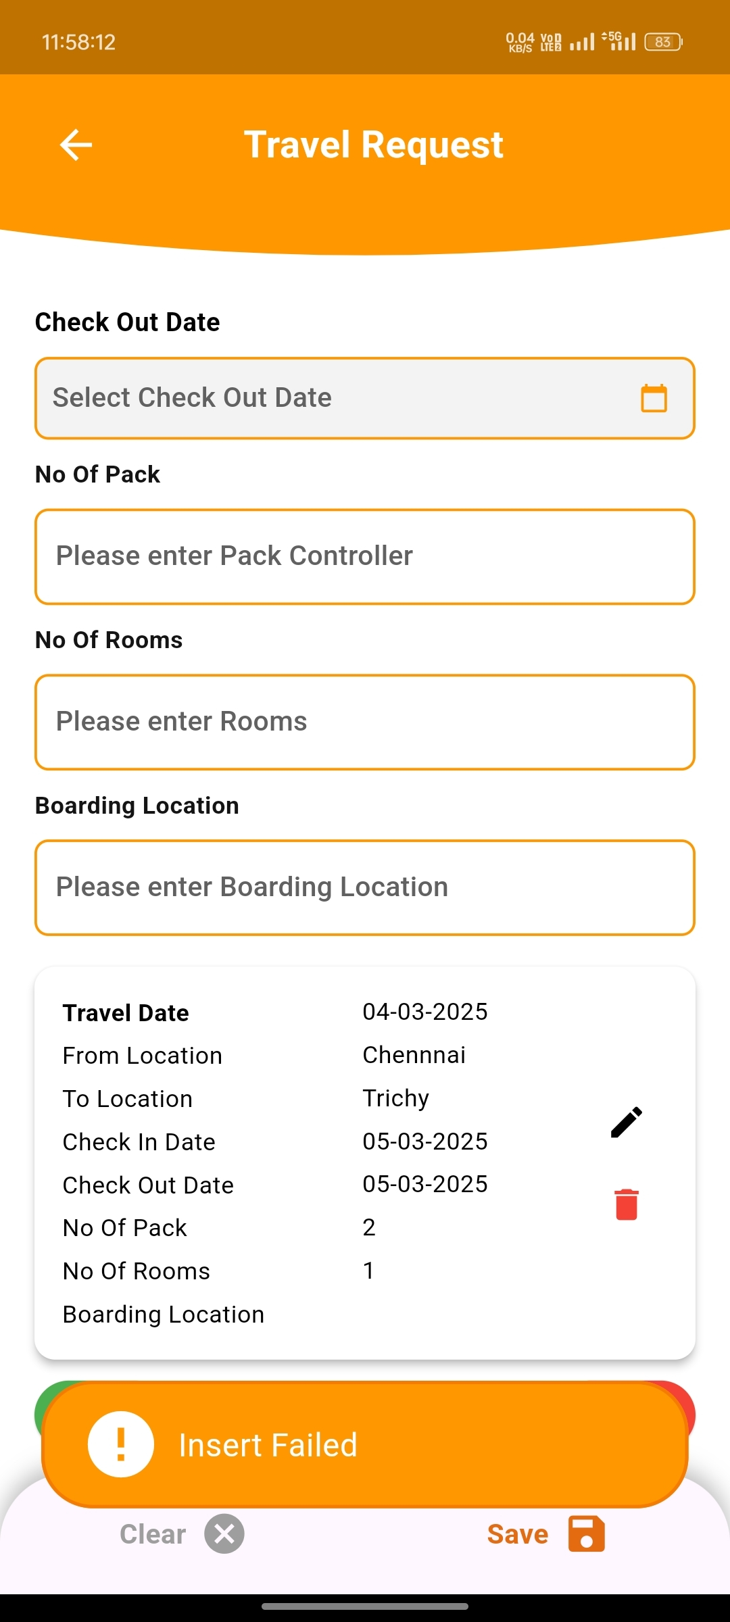Delete the travel entry with the red trash icon

(627, 1204)
